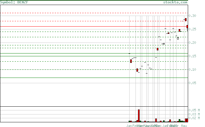
Task: Click the 0.05 M volume axis label
Action: pos(194,110)
